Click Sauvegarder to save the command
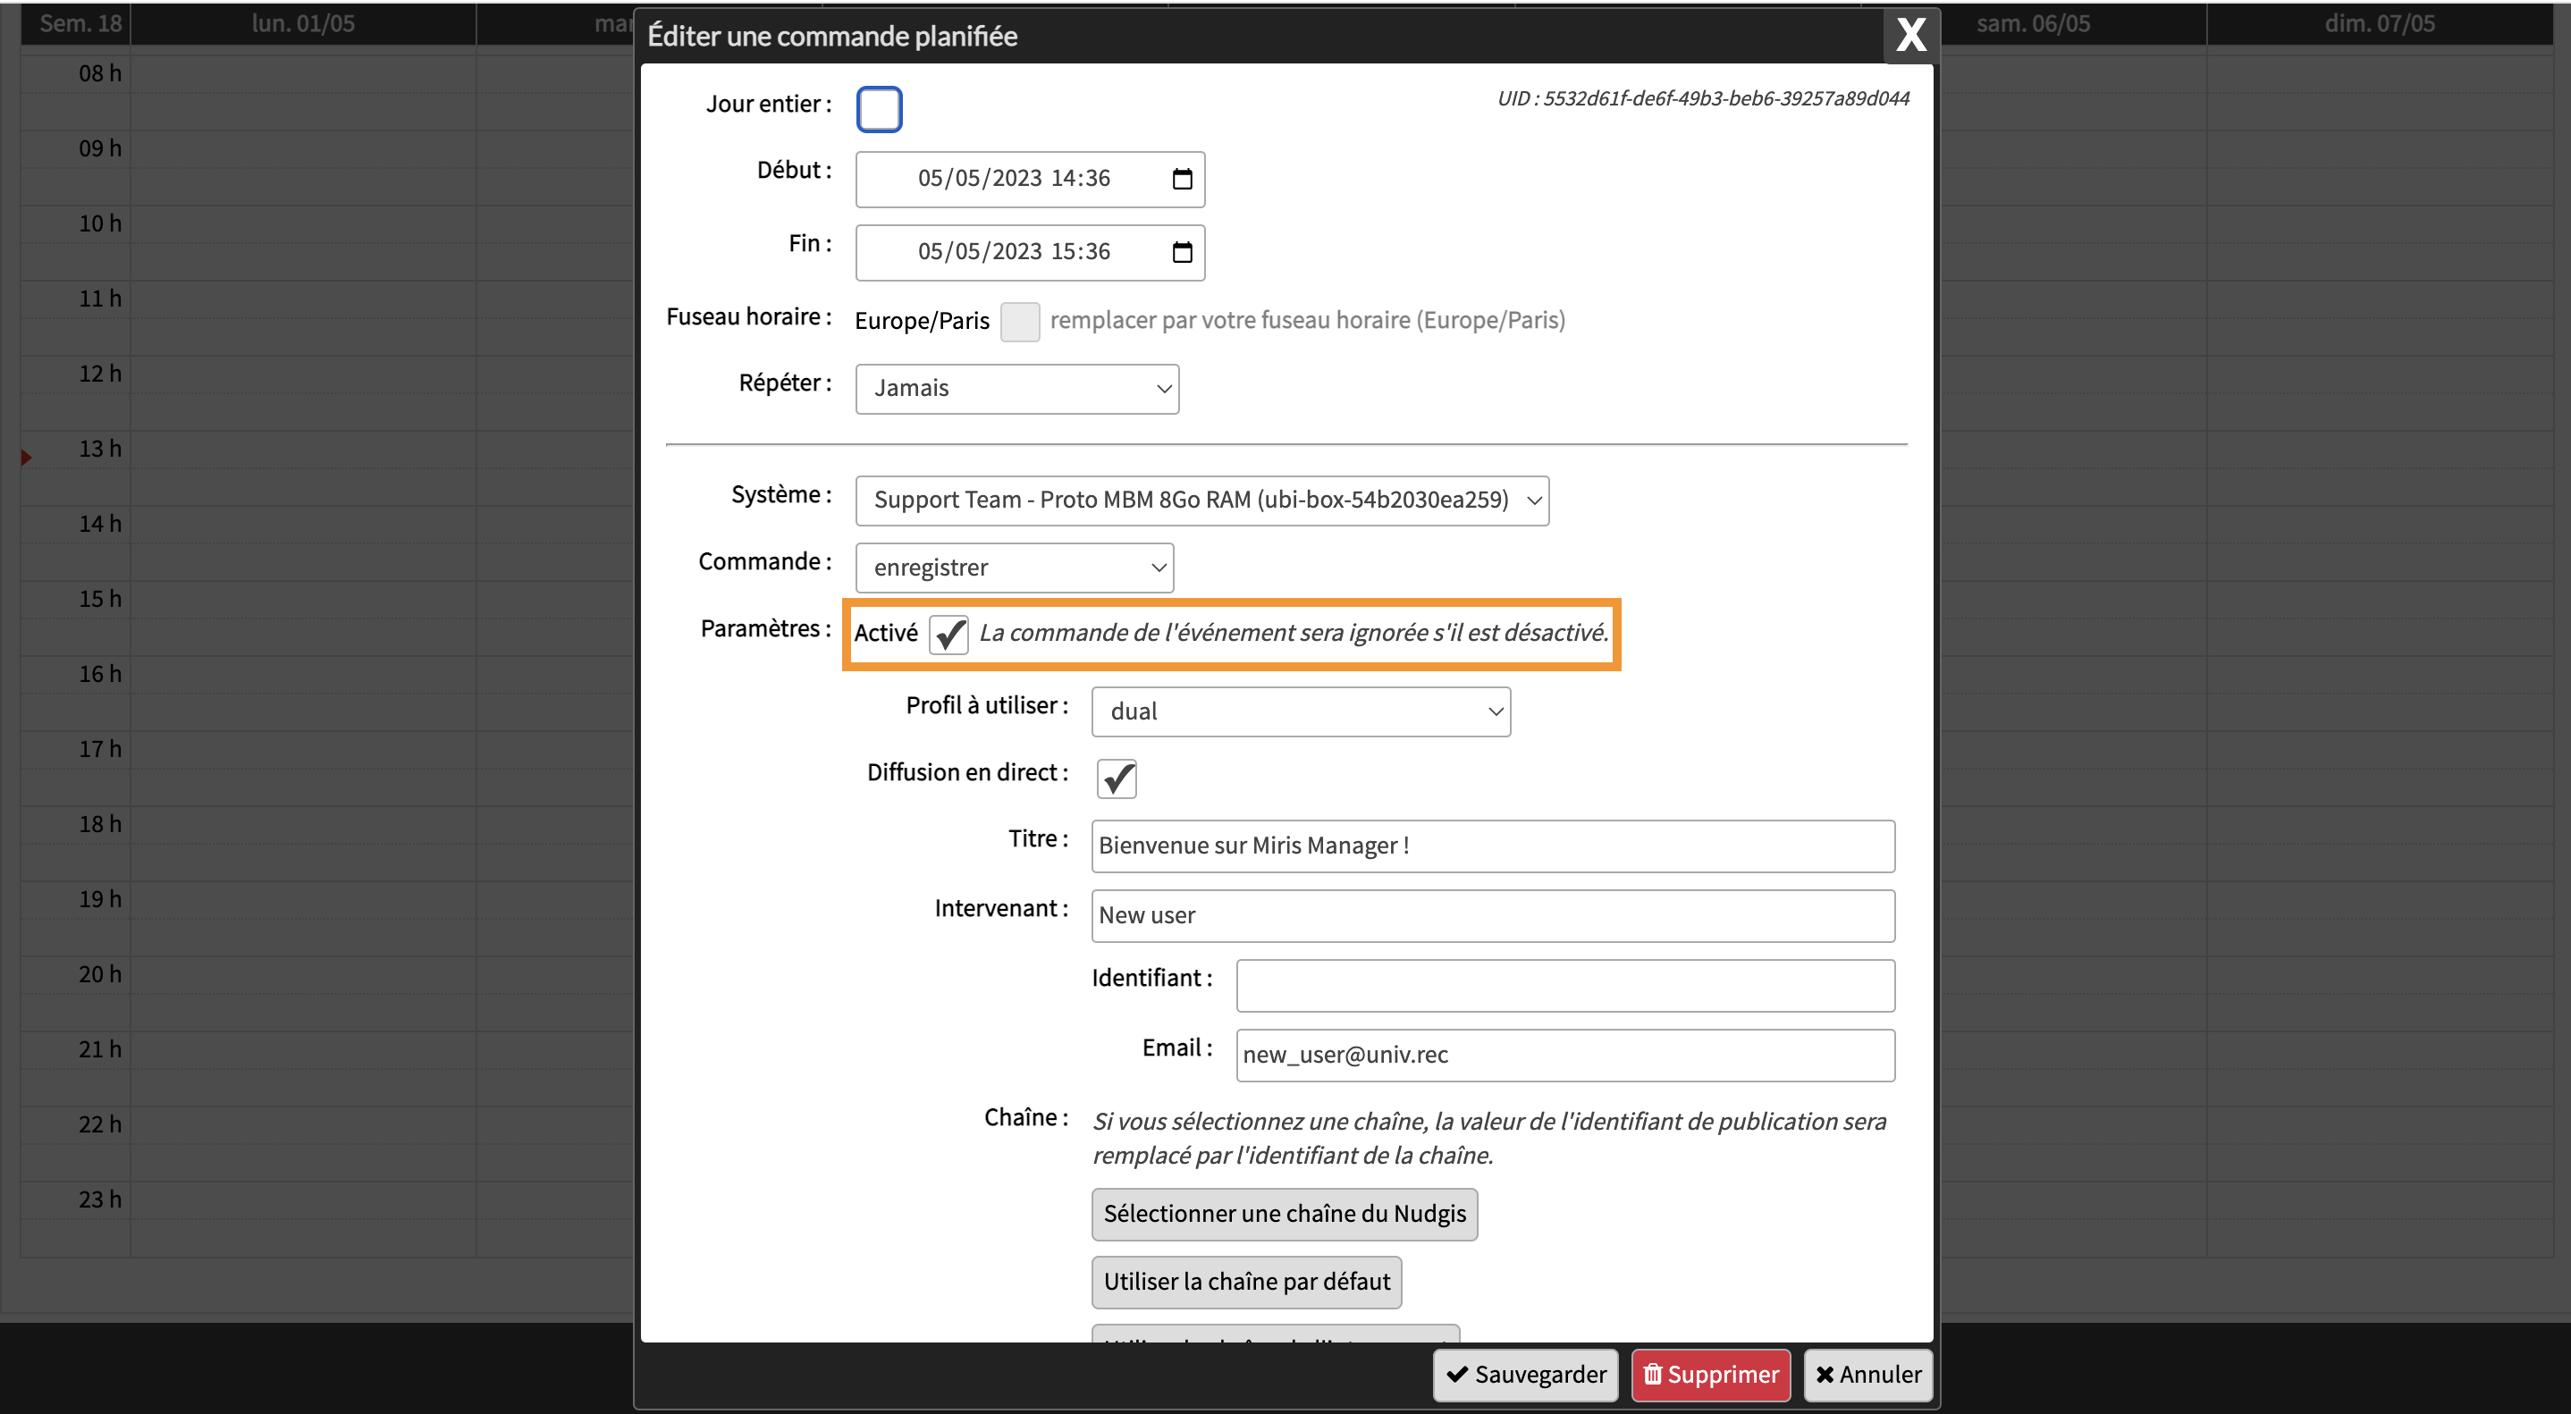 pos(1525,1374)
